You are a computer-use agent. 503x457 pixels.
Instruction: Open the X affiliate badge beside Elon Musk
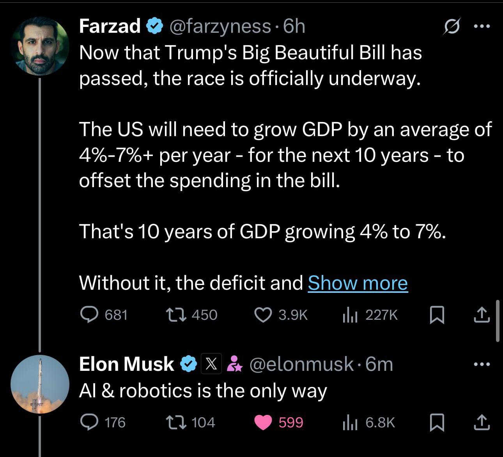click(211, 364)
